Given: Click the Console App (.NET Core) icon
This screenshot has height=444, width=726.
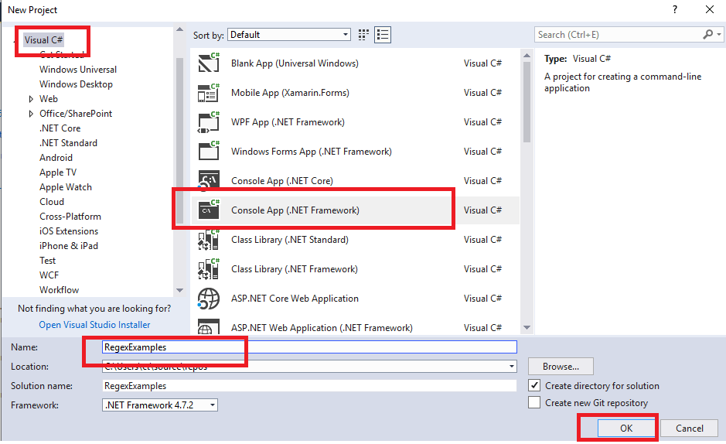Looking at the screenshot, I should click(x=208, y=180).
